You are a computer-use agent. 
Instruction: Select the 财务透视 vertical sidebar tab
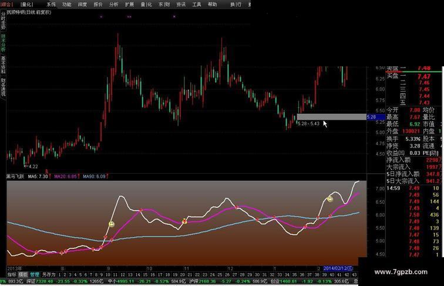pos(3,87)
